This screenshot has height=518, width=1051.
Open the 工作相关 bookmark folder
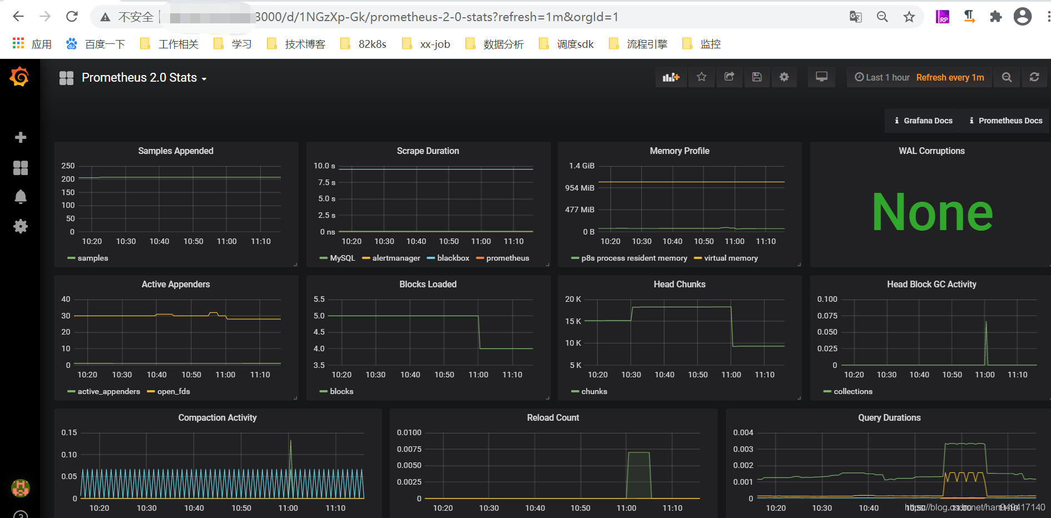(169, 44)
